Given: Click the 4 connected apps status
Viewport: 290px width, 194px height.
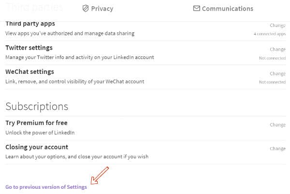Looking at the screenshot, I should (270, 34).
